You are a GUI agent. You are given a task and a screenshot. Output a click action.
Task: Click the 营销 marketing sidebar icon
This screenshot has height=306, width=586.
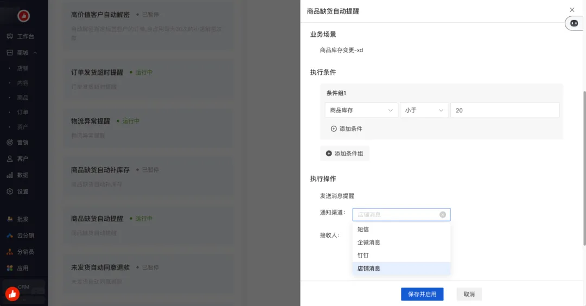pos(10,143)
